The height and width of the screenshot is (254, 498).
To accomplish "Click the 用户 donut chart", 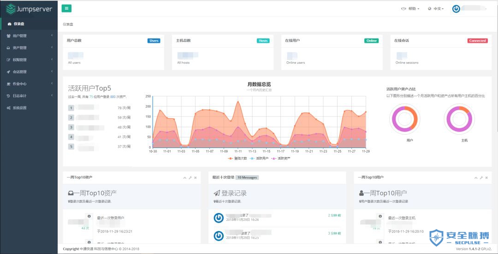I will pyautogui.click(x=405, y=118).
